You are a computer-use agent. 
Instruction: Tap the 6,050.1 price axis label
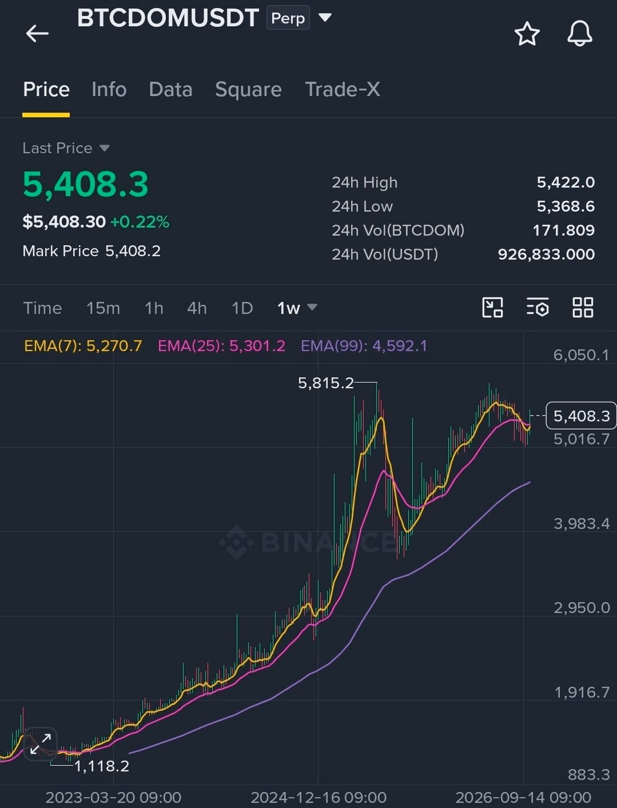[x=582, y=355]
